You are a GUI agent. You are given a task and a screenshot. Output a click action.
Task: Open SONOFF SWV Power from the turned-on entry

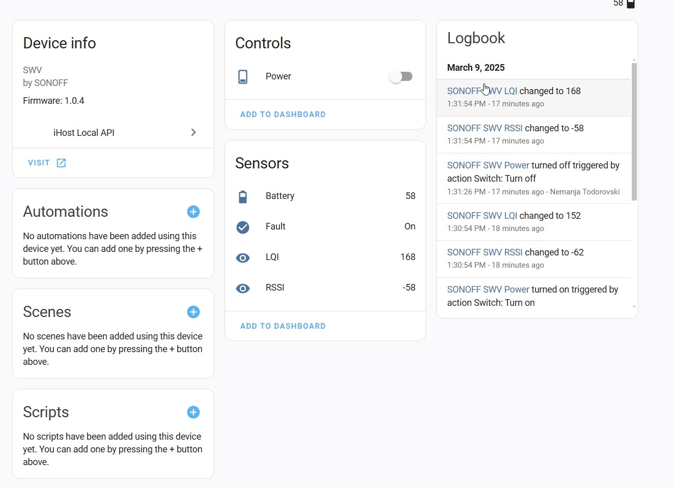[x=488, y=289]
